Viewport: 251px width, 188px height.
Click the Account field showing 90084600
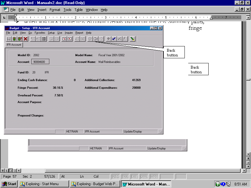(40, 62)
